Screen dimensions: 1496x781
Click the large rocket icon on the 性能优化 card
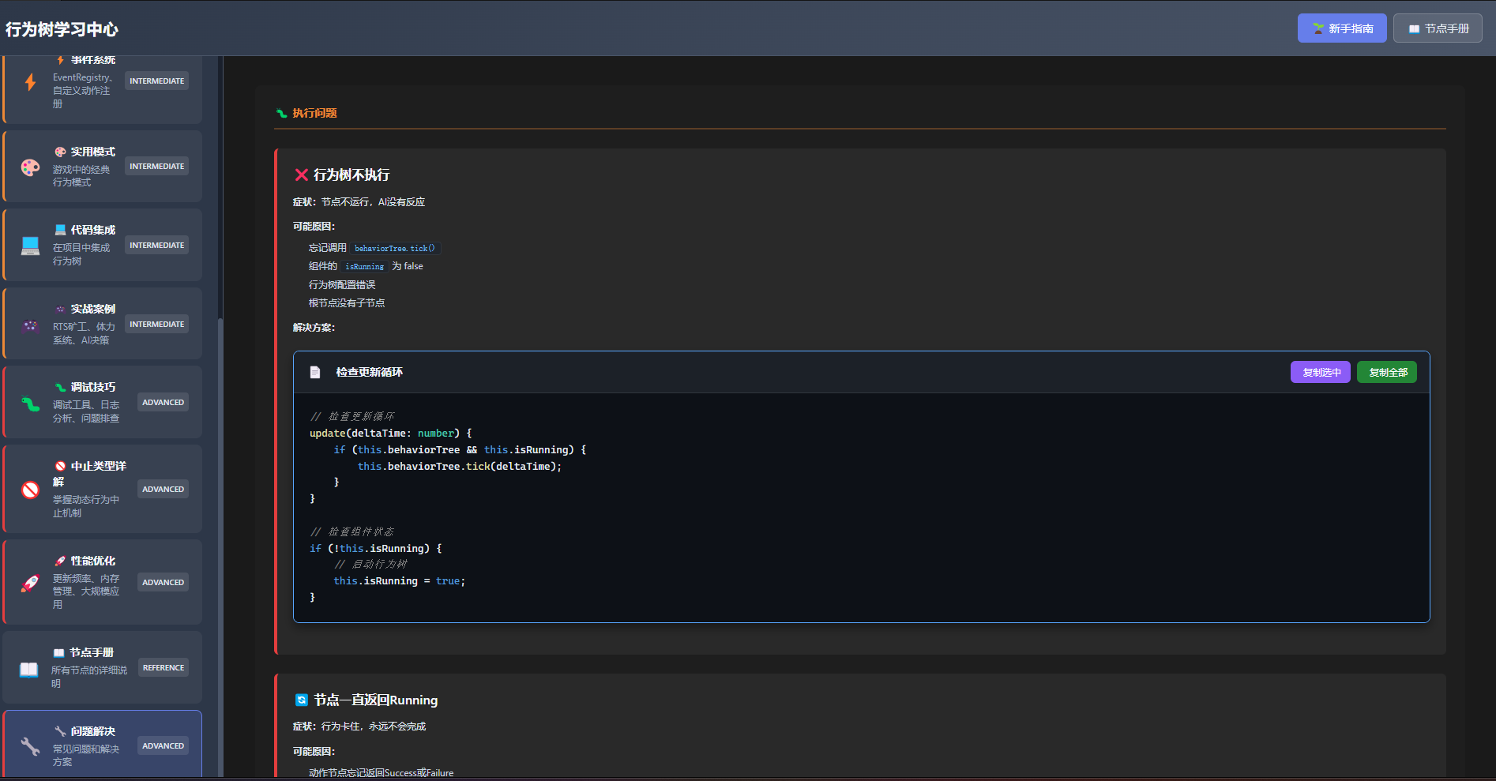coord(30,584)
